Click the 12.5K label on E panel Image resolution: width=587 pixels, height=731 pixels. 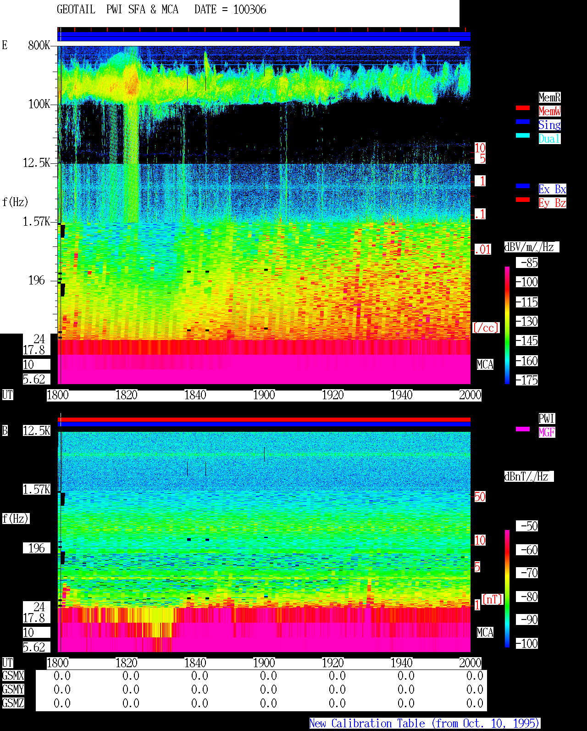point(37,162)
